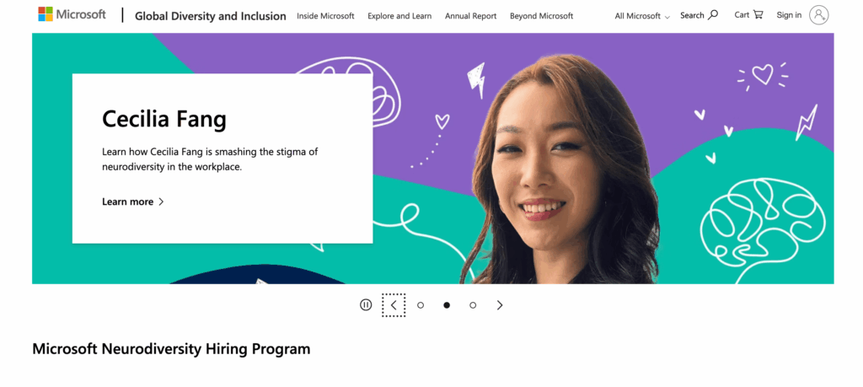Click the Cecilia Fang portrait image
Viewport: 863px width, 387px height.
tap(560, 170)
